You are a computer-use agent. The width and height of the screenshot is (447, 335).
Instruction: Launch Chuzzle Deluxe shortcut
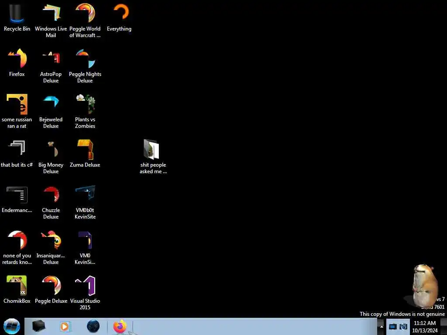point(51,202)
